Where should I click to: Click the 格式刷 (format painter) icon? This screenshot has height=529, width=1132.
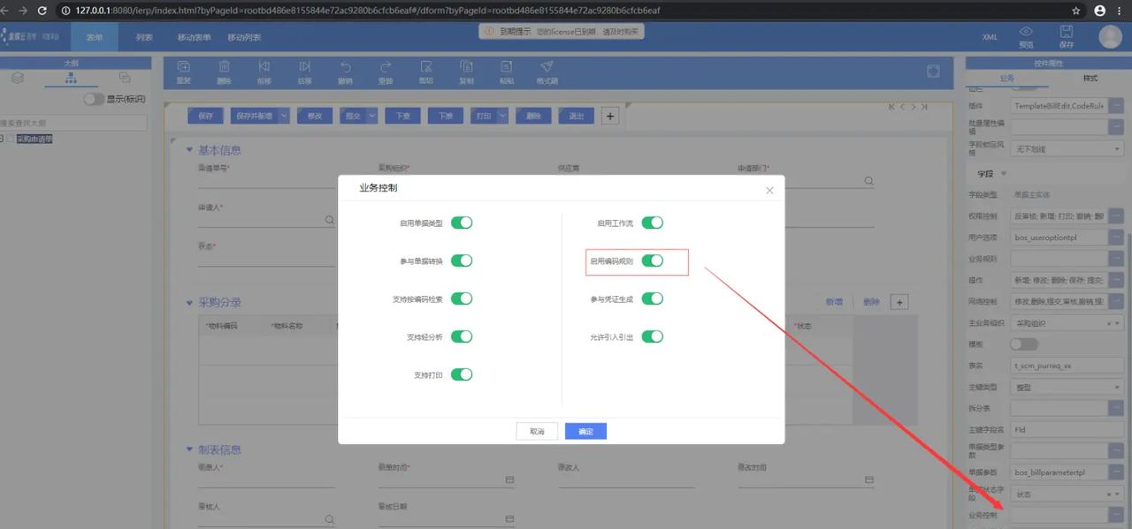click(x=547, y=67)
